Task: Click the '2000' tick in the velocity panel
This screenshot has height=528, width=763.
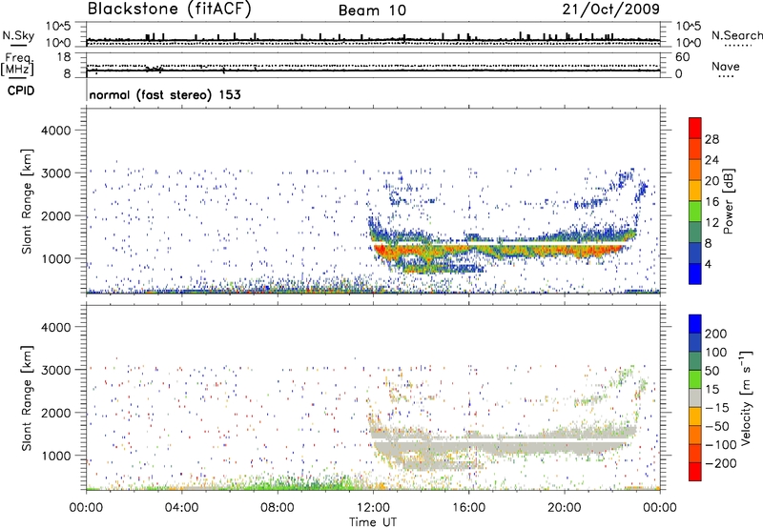Action: 56,413
